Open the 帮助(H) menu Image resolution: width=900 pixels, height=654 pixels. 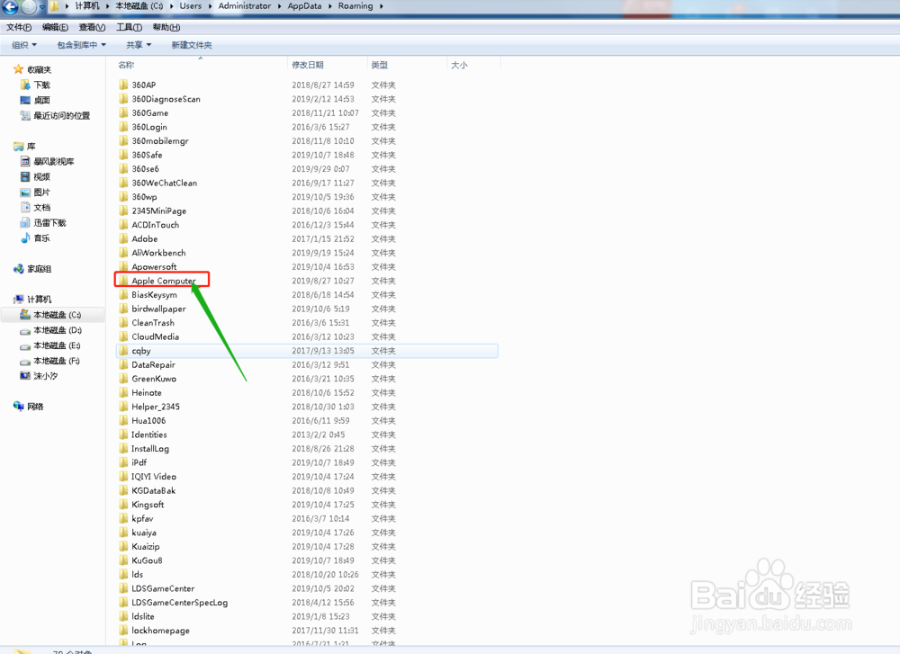pos(166,27)
